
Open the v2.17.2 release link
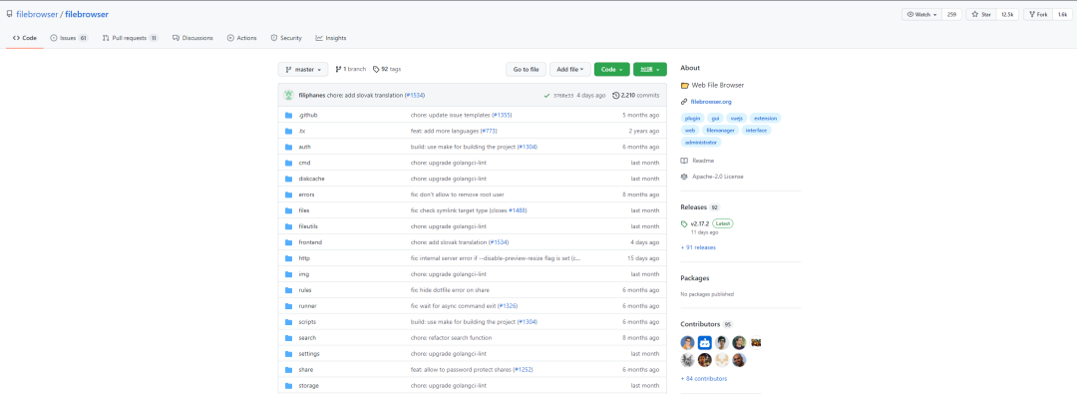700,223
